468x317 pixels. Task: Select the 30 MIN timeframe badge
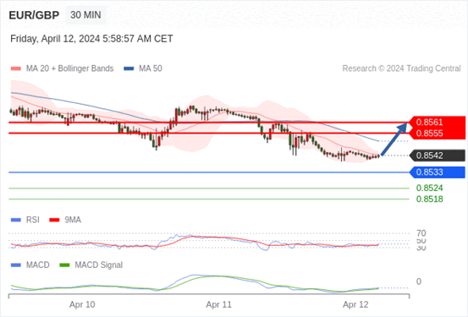tap(85, 15)
